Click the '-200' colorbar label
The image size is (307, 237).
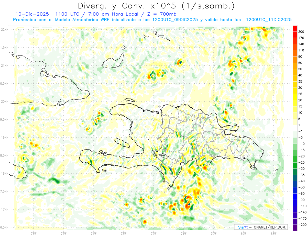303,225
